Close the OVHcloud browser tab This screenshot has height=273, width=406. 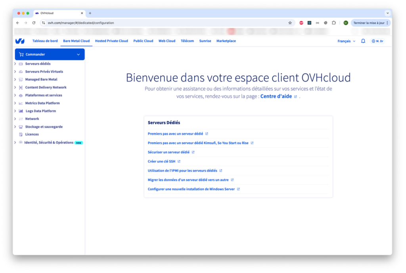click(x=82, y=13)
